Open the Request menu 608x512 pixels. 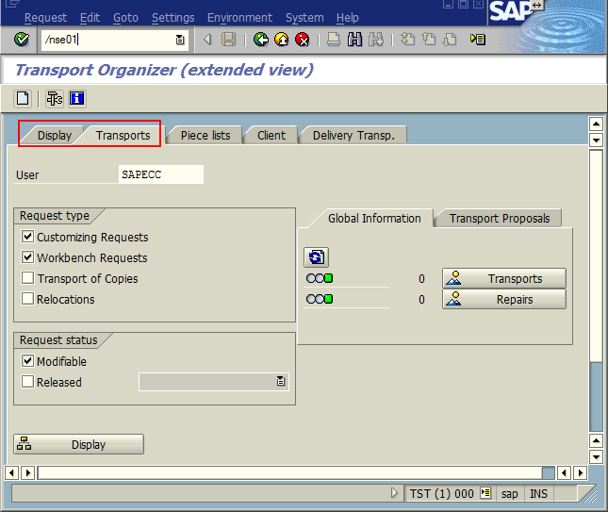45,18
